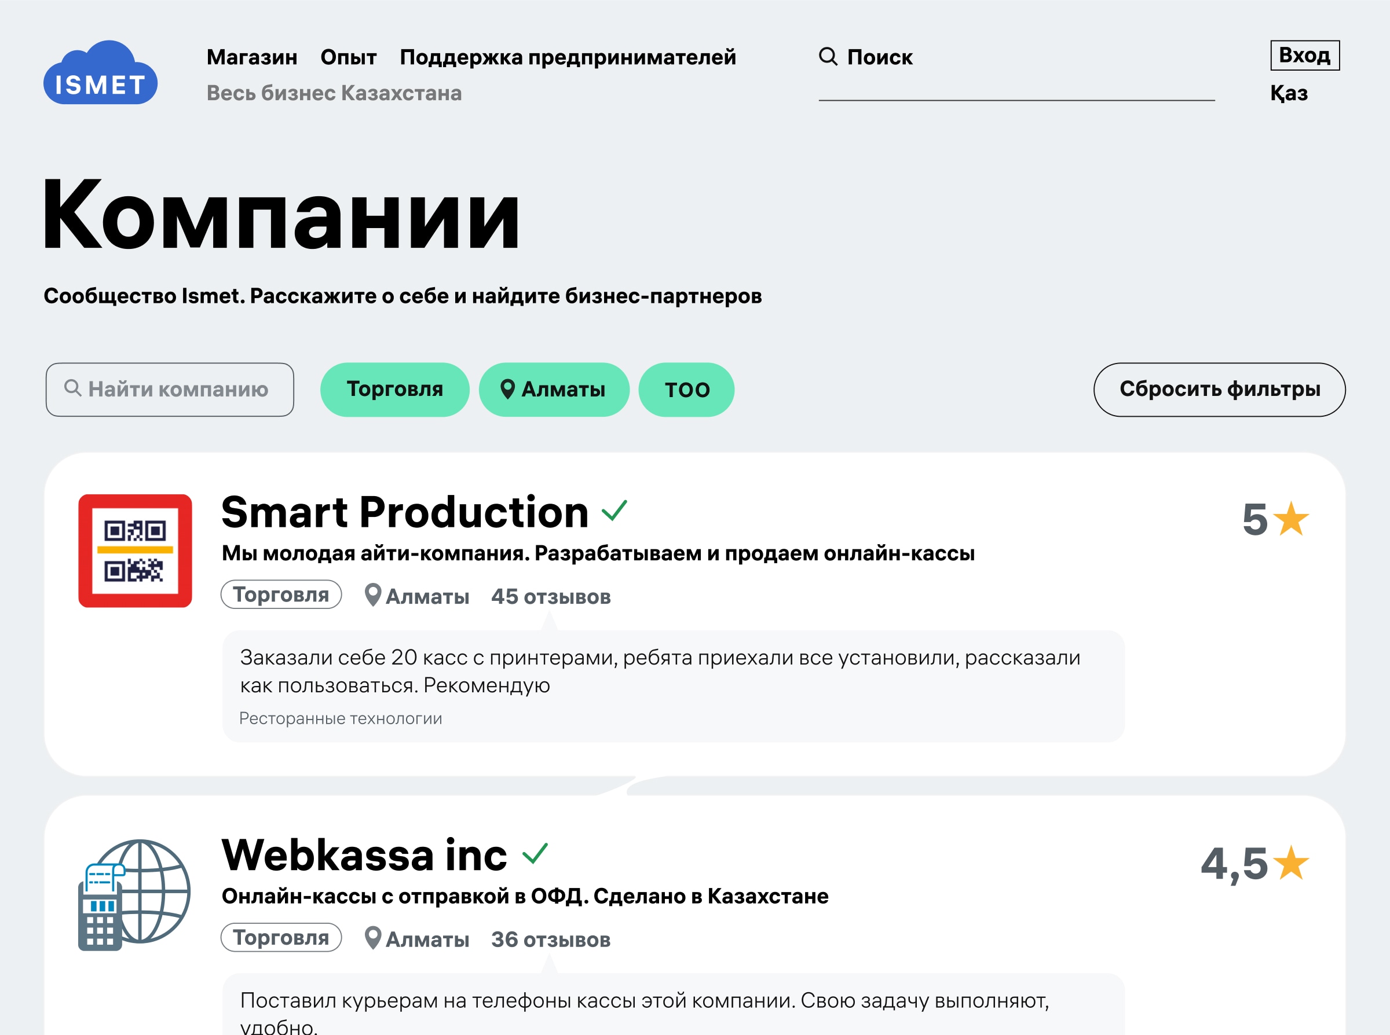The image size is (1390, 1035).
Task: Open Поддержка предпринимателей menu item
Action: click(568, 57)
